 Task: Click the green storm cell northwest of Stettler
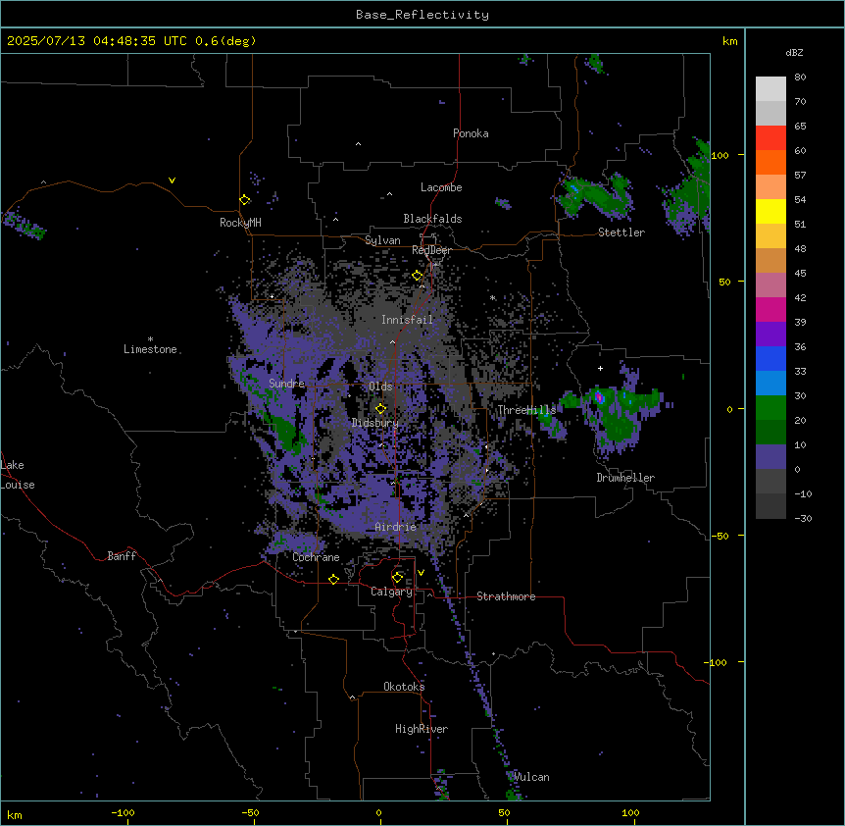point(593,195)
